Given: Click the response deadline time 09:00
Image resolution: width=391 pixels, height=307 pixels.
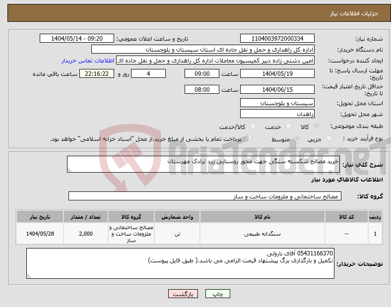Looking at the screenshot, I should (x=202, y=73).
